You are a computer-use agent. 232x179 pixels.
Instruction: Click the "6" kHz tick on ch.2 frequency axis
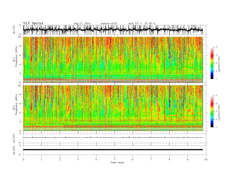click(20, 104)
